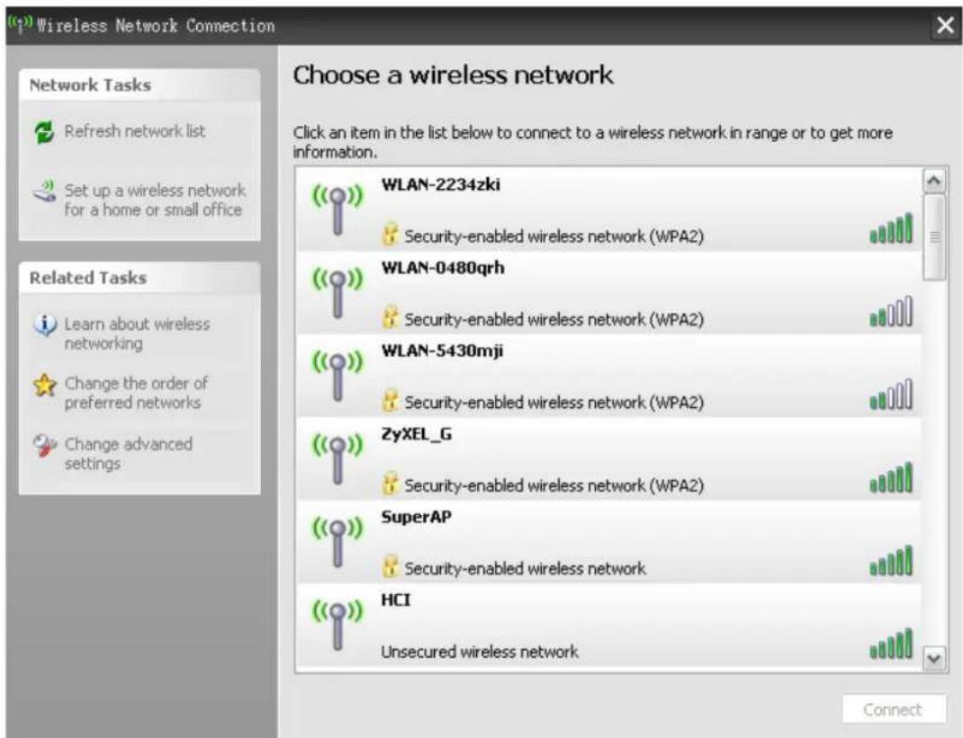Image resolution: width=963 pixels, height=738 pixels.
Task: Refresh network list
Action: tap(135, 131)
